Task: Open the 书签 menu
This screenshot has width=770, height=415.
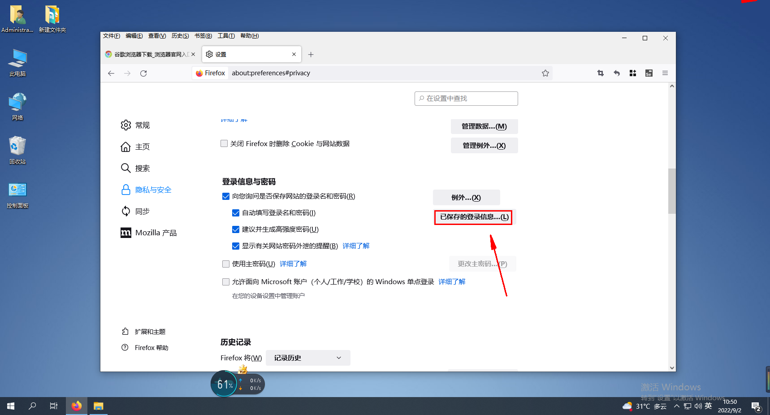Action: 203,36
